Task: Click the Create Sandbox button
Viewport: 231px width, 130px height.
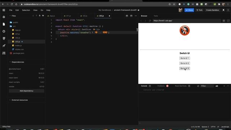Action: (213, 10)
